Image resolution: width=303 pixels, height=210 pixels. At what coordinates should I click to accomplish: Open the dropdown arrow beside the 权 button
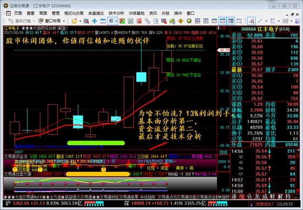coord(116,21)
